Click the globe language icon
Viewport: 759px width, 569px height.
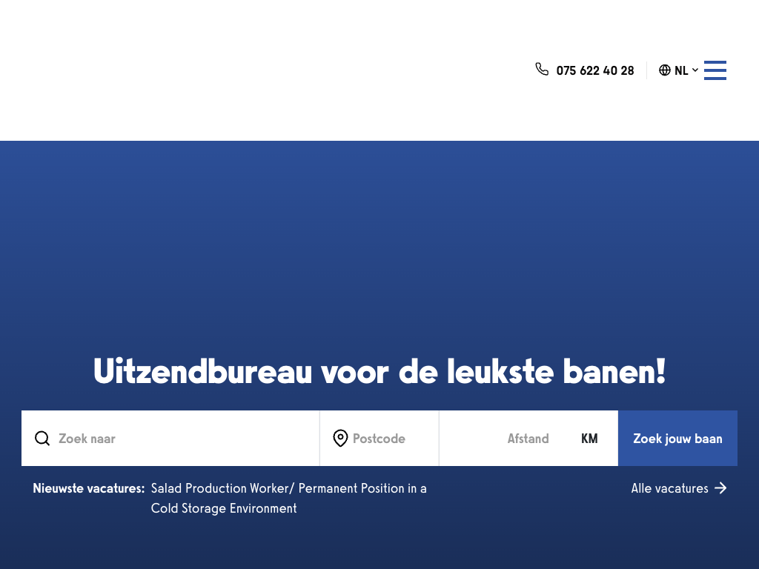tap(665, 70)
